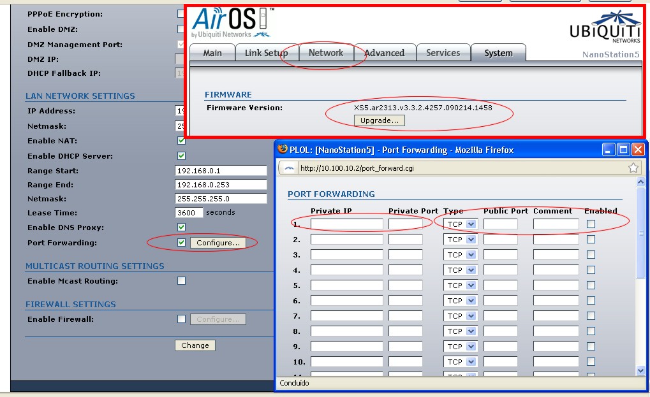Image resolution: width=650 pixels, height=397 pixels.
Task: Toggle the Enable DHCP Server checkbox
Action: 181,156
